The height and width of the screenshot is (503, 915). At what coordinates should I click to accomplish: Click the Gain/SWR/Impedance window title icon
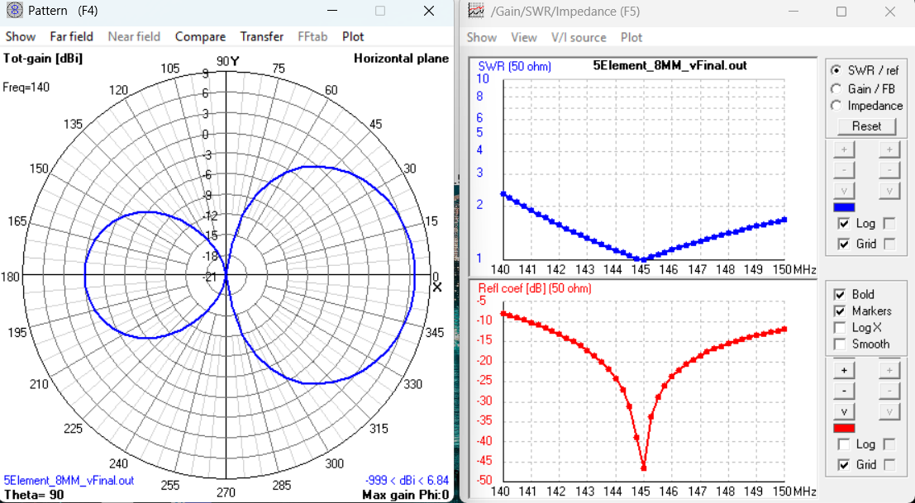coord(475,12)
